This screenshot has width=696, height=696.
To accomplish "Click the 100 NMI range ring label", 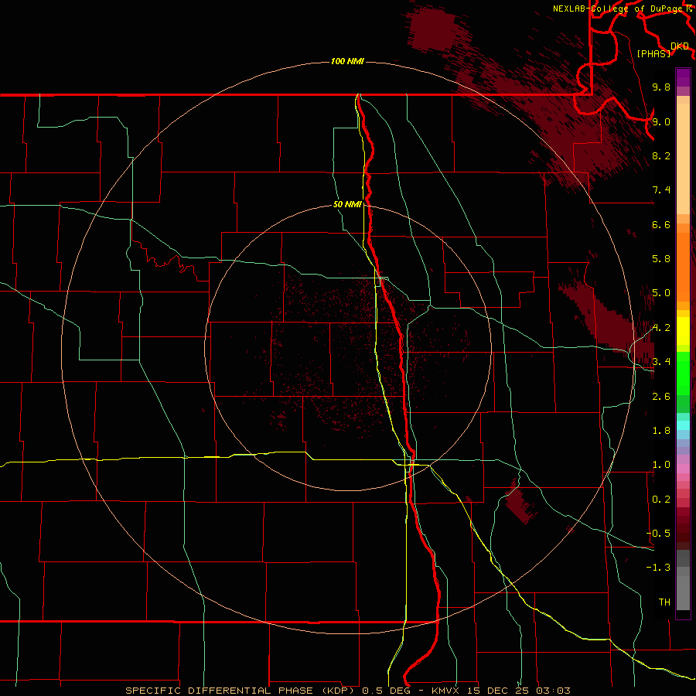I will 347,61.
